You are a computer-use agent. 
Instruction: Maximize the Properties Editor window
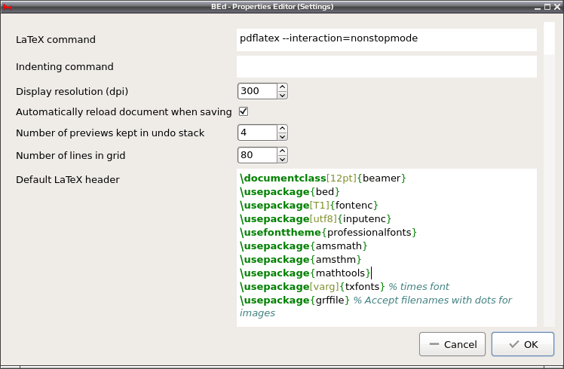point(547,7)
